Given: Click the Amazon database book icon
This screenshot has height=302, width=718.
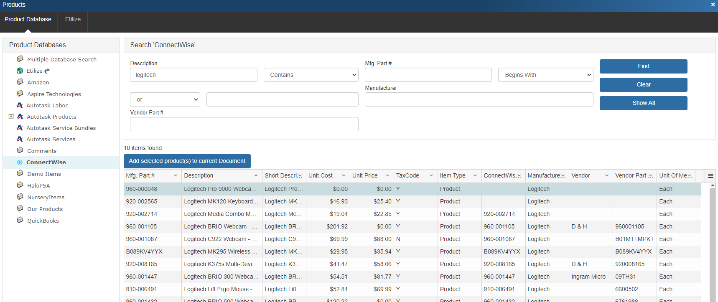Looking at the screenshot, I should tap(20, 82).
